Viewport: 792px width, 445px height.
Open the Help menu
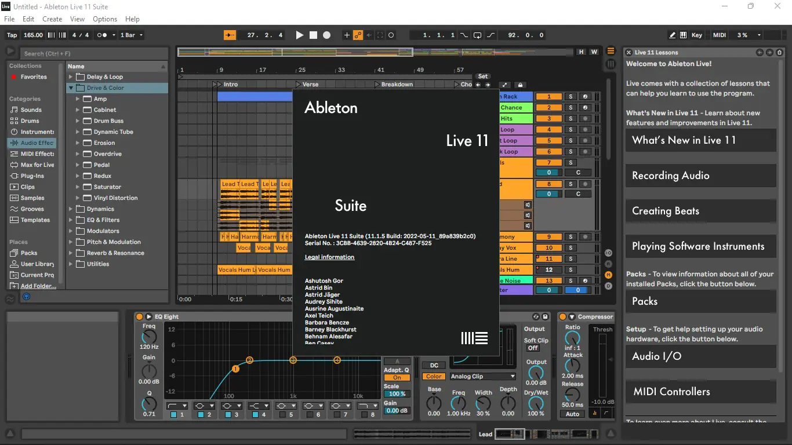133,19
